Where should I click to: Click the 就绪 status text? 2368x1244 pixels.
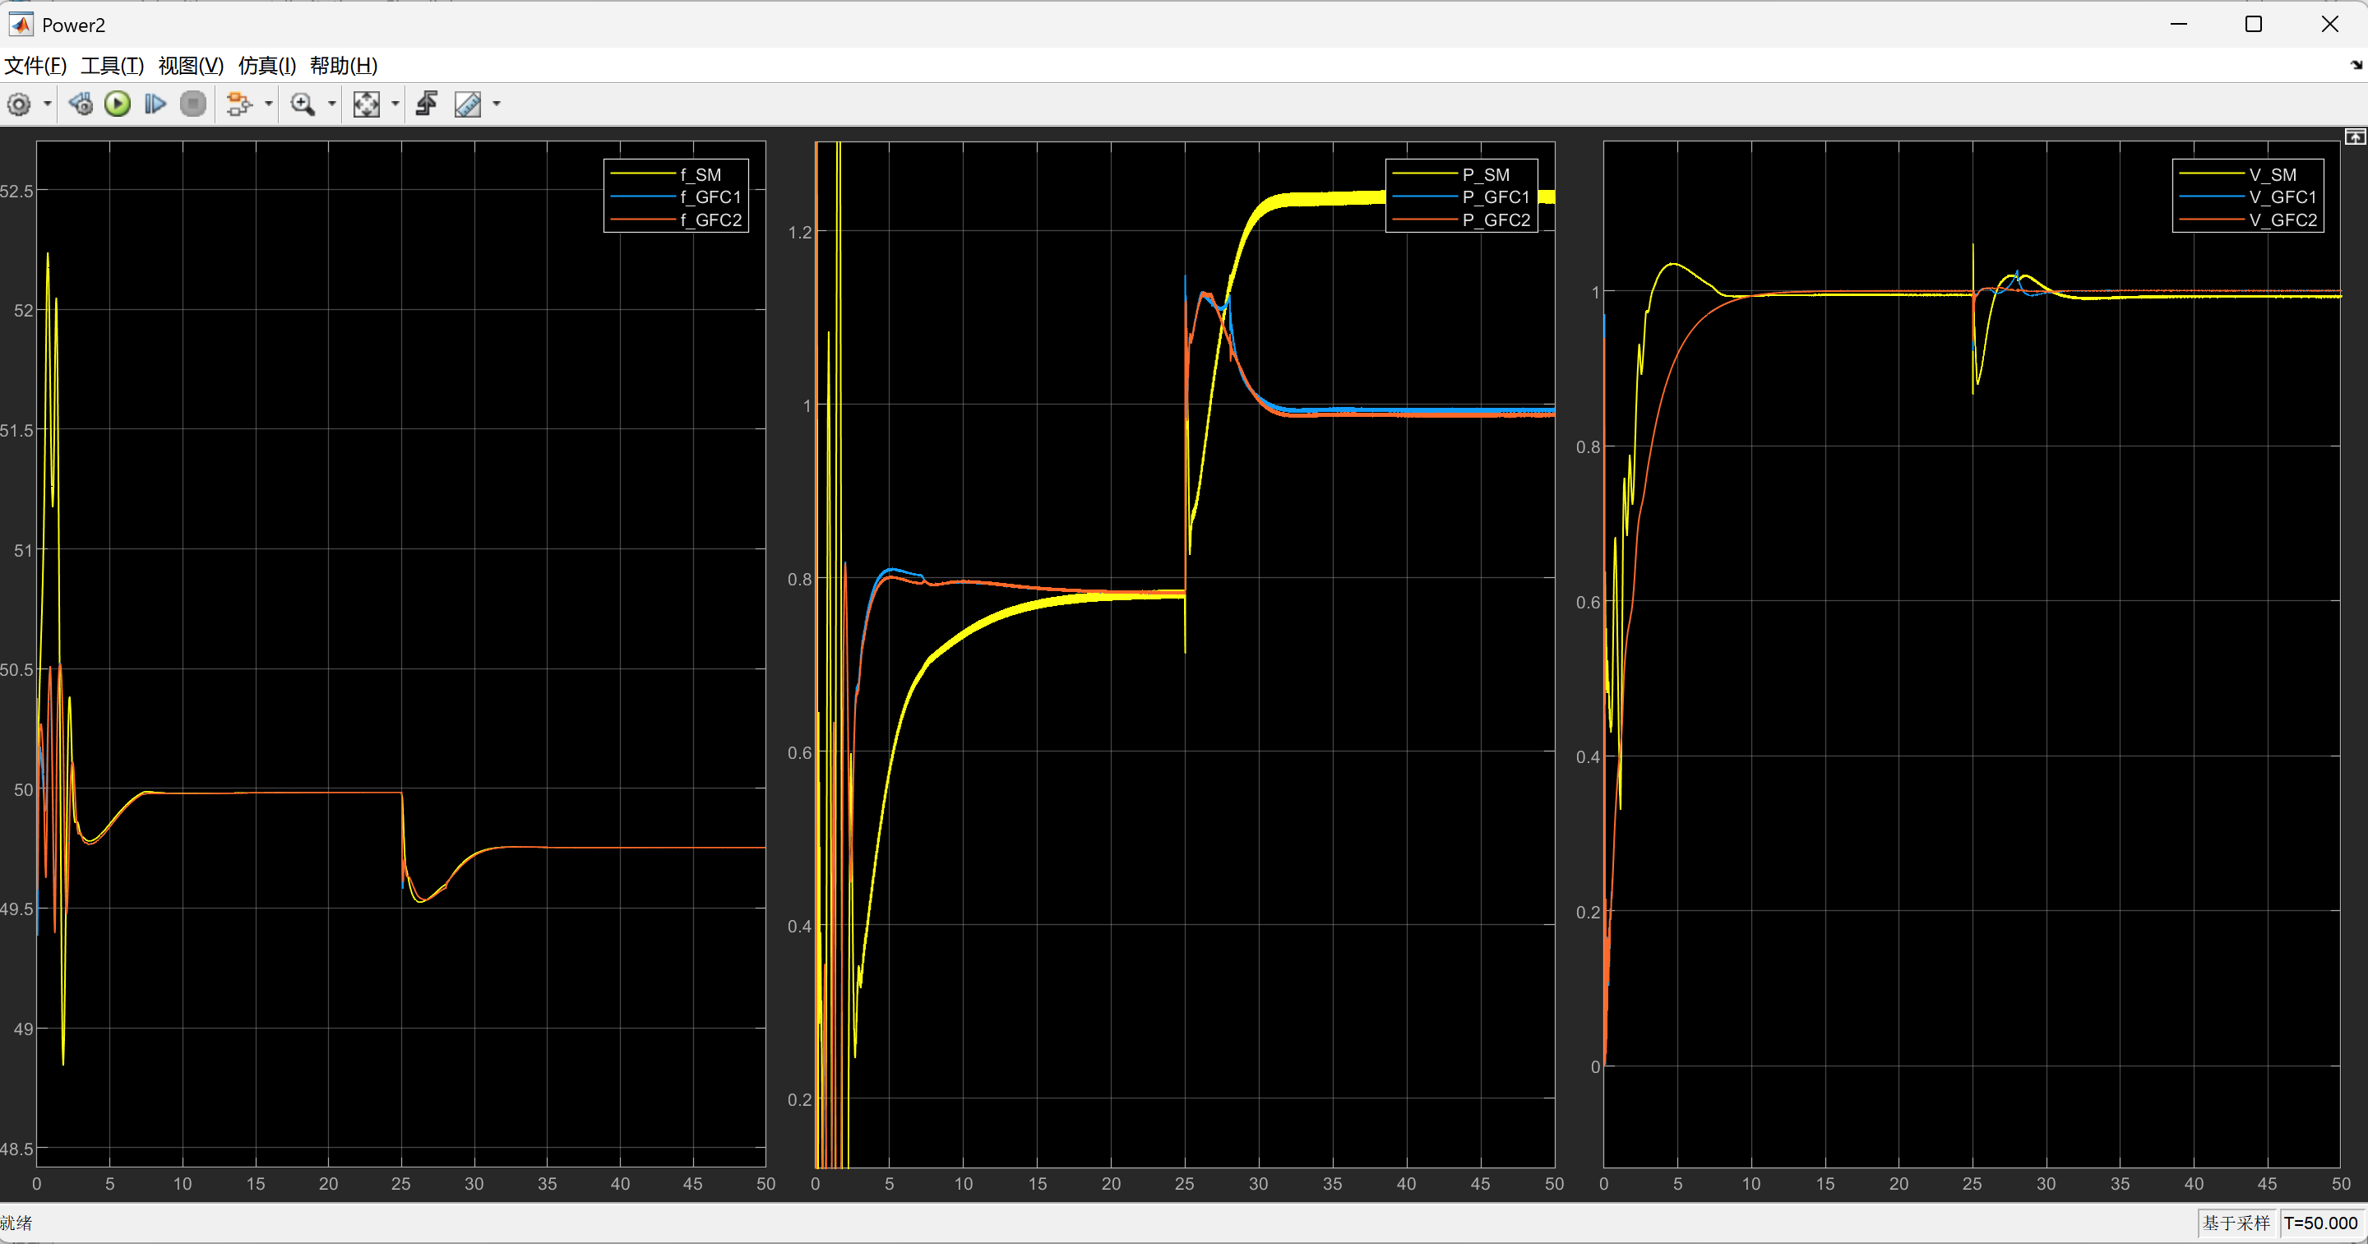point(16,1223)
